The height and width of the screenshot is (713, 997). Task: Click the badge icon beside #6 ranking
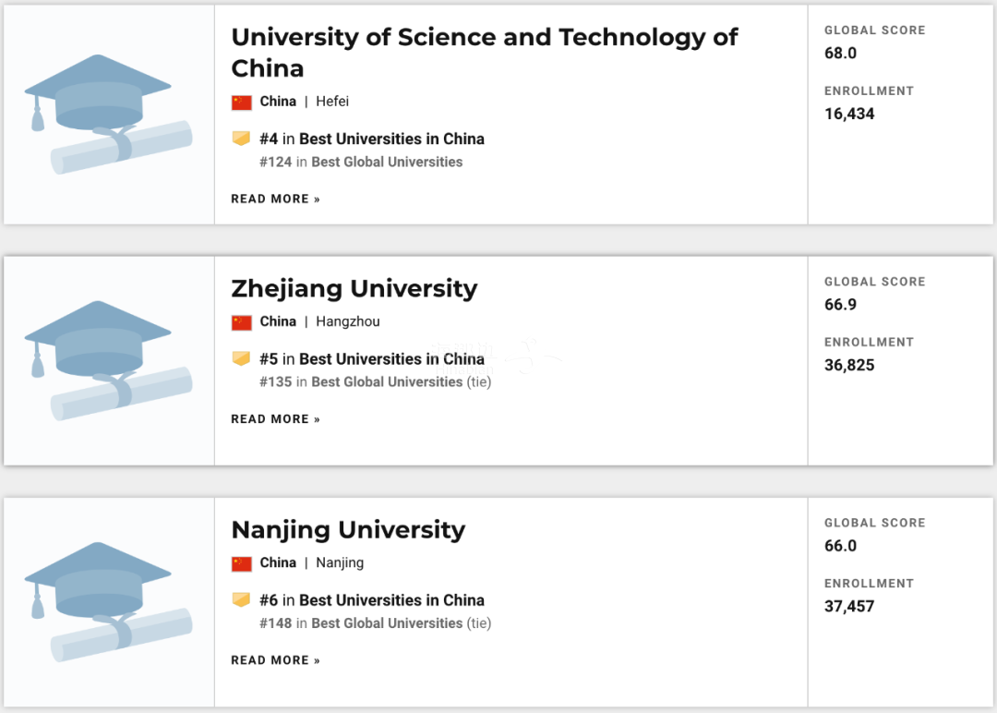tap(241, 599)
